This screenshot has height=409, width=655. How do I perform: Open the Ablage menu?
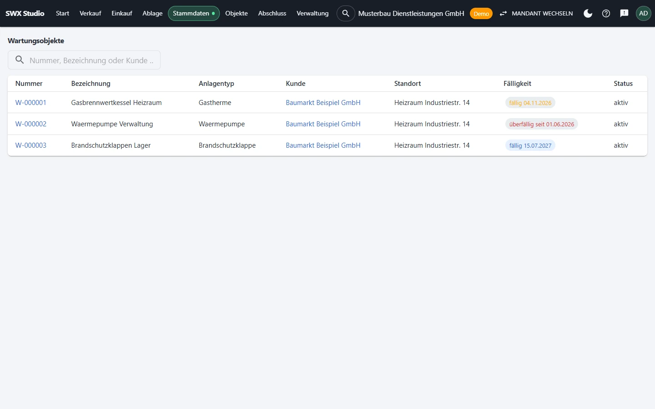point(152,14)
